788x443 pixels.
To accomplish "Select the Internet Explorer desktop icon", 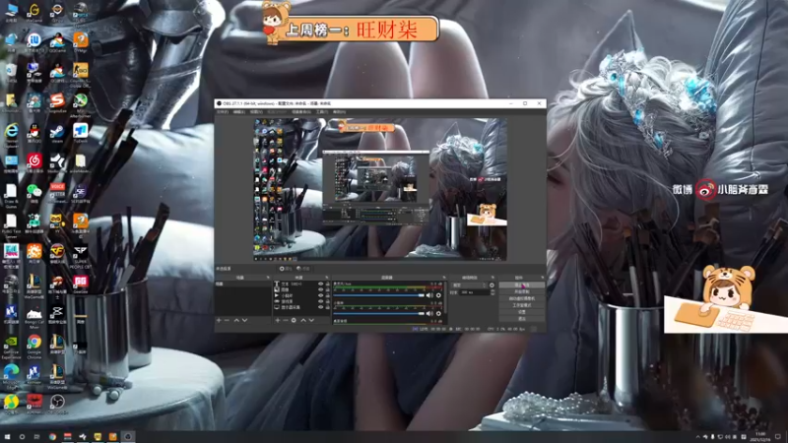I will click(x=11, y=133).
